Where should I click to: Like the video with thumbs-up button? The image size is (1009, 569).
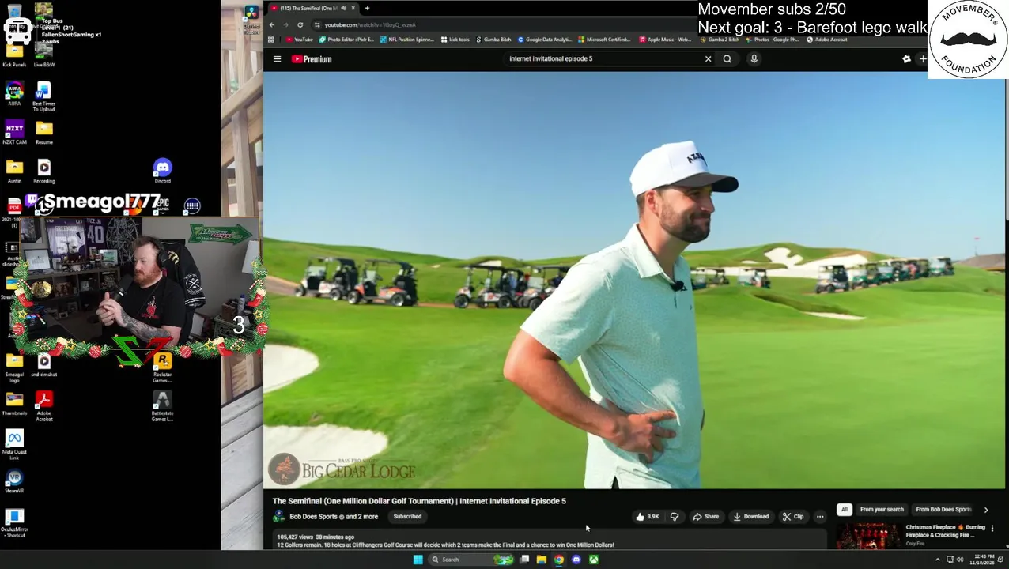(x=648, y=517)
